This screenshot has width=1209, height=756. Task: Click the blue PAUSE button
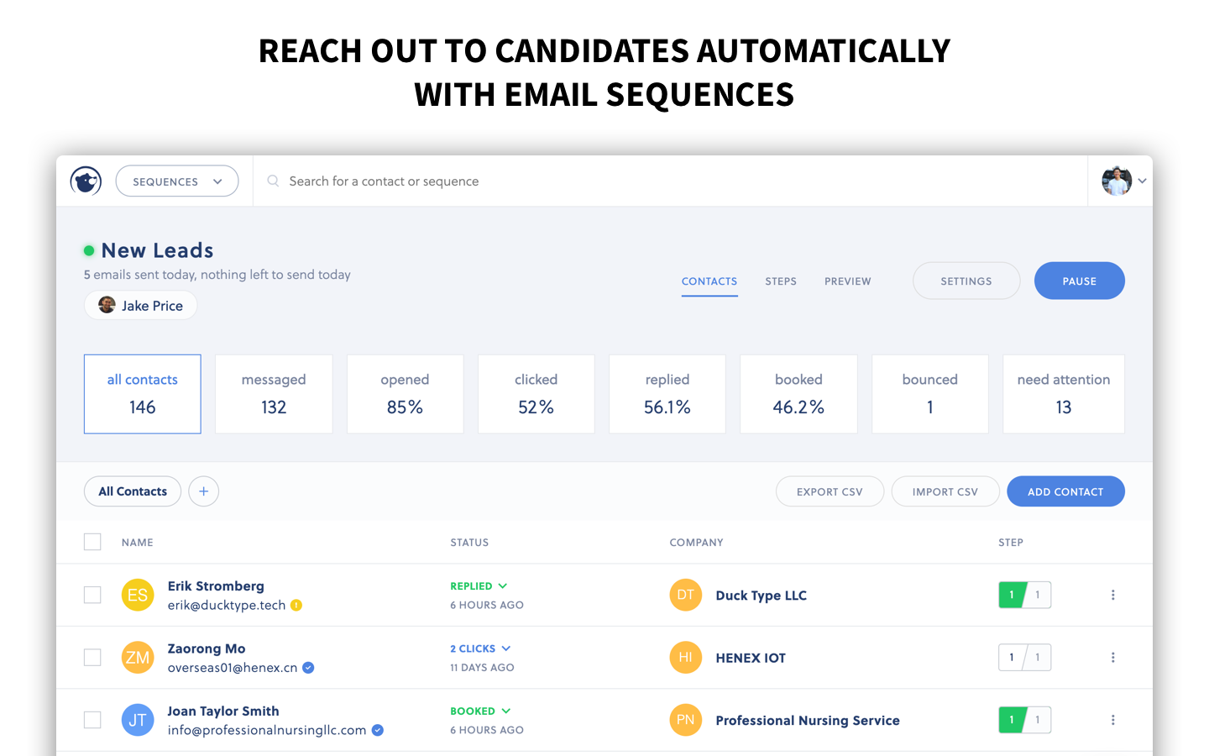click(x=1080, y=281)
